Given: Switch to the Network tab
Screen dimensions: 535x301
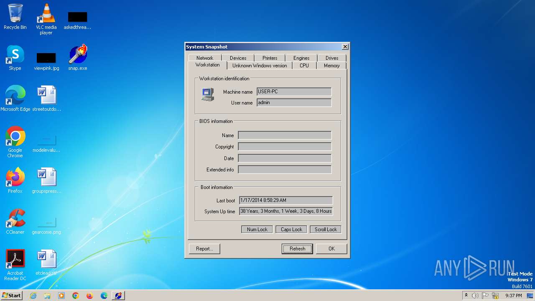Looking at the screenshot, I should point(205,58).
